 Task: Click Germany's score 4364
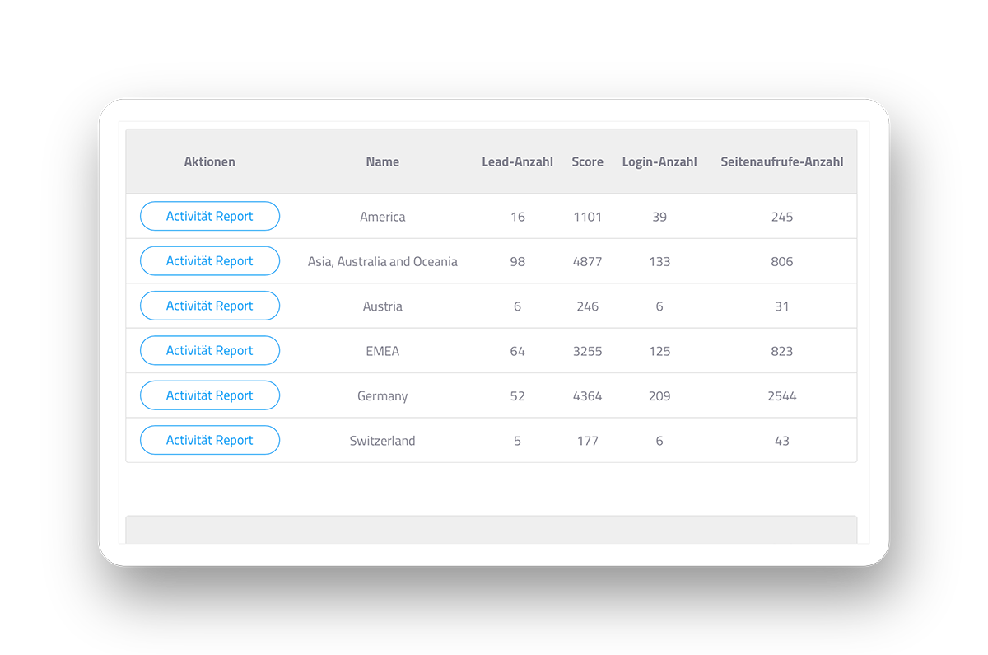(588, 396)
